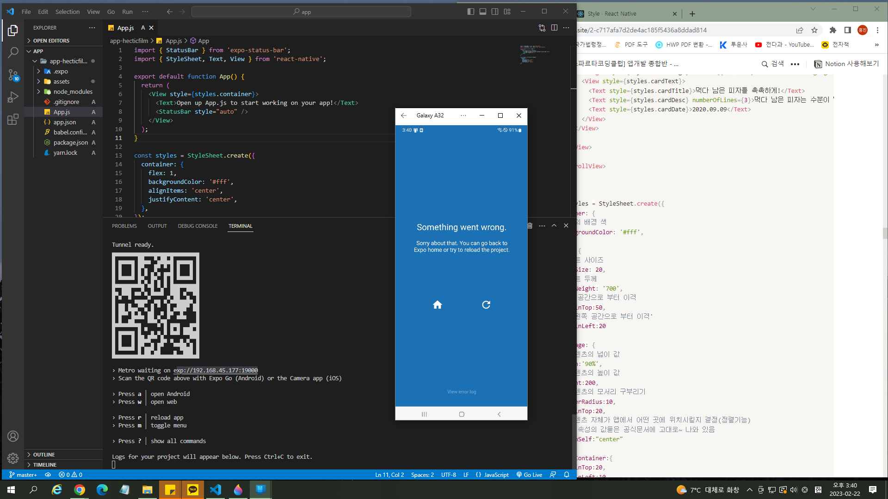Tap Android home navigation button
The image size is (888, 499).
(462, 414)
